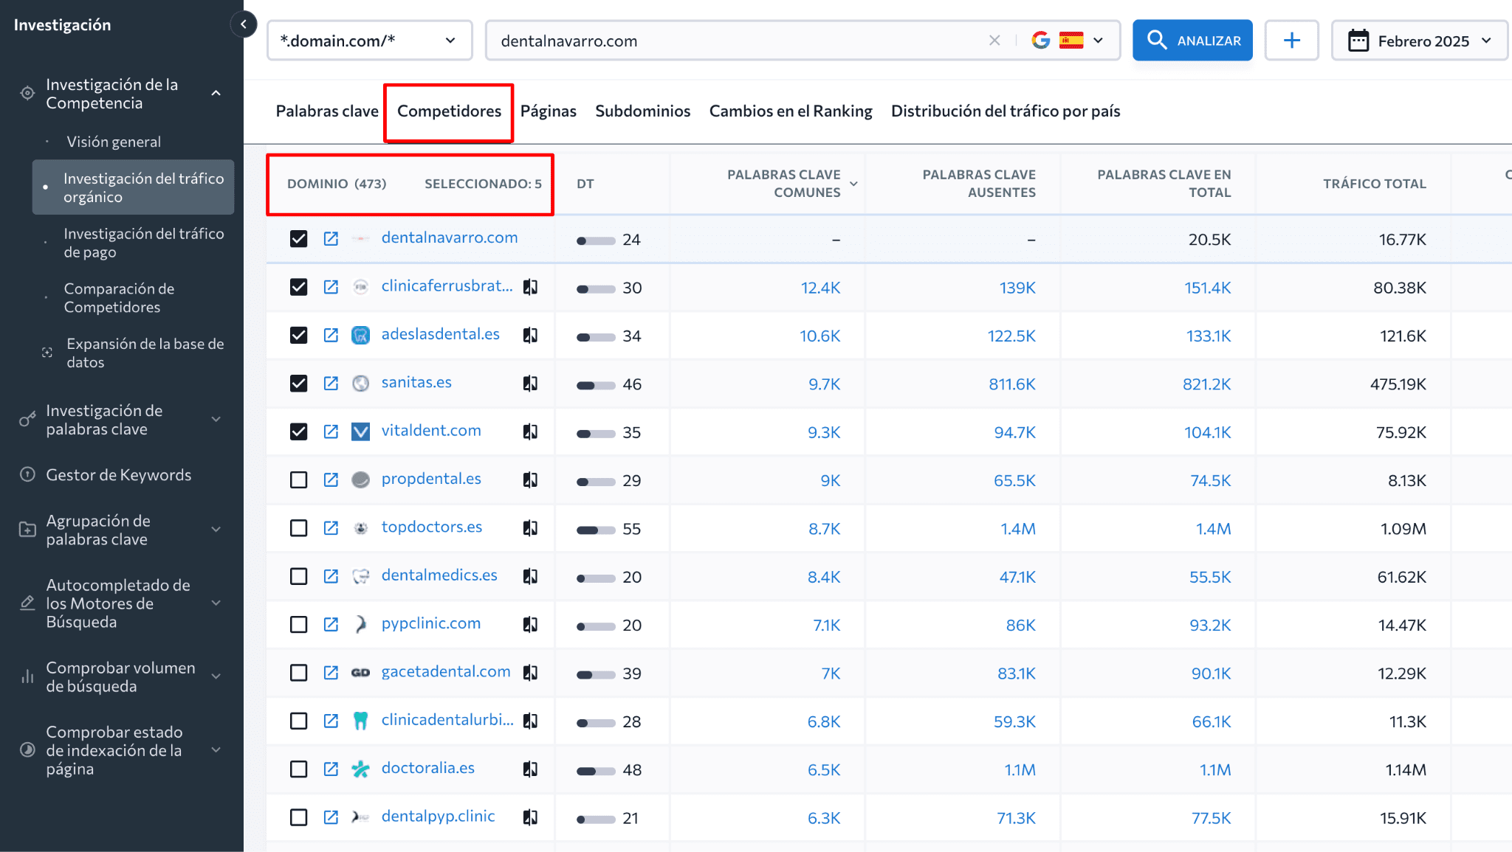Screen dimensions: 1512x852
Task: Open external link icon for sanitas.es
Action: (x=331, y=383)
